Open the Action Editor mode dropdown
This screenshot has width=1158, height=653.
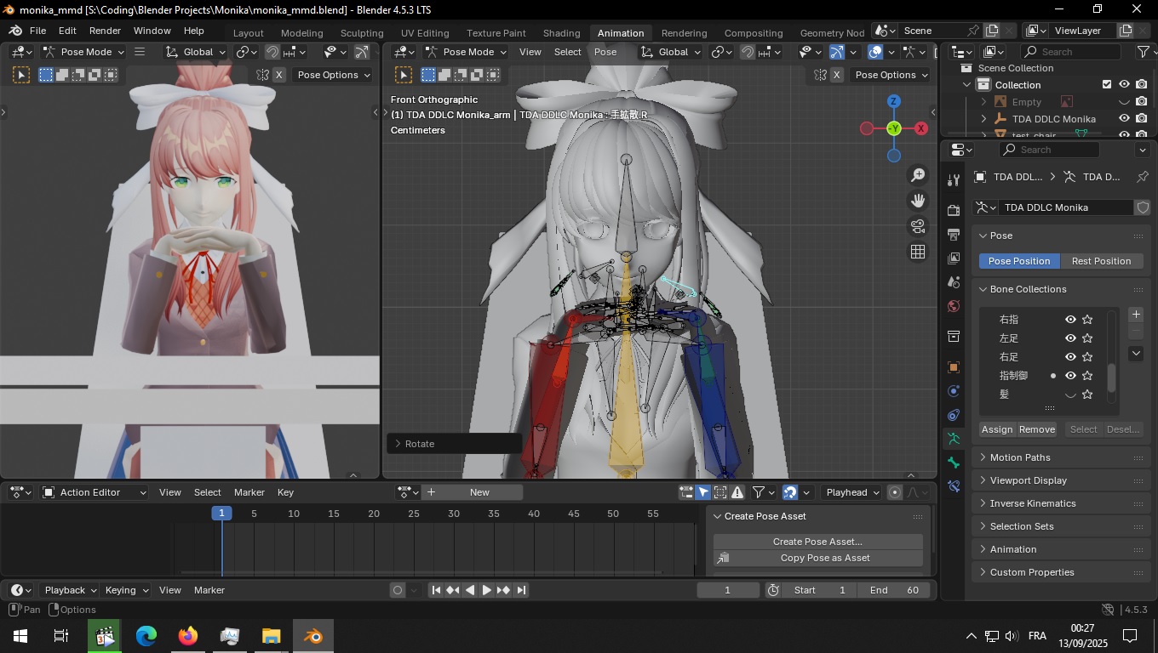95,492
